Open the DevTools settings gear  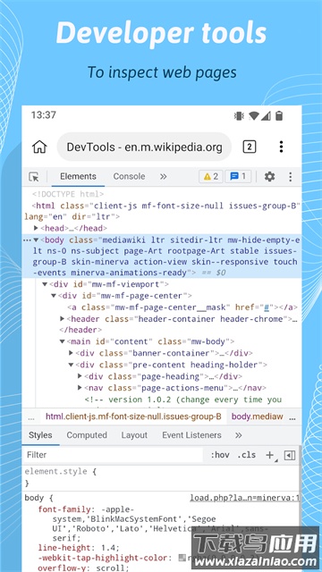(x=269, y=177)
